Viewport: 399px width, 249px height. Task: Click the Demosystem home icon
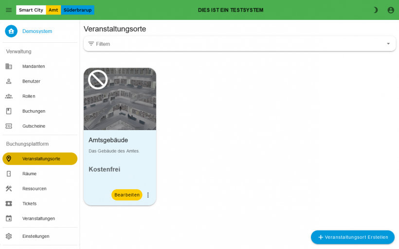coord(11,31)
